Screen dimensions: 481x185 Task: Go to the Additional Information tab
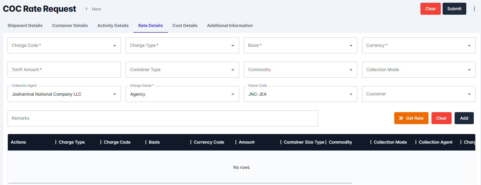(230, 25)
